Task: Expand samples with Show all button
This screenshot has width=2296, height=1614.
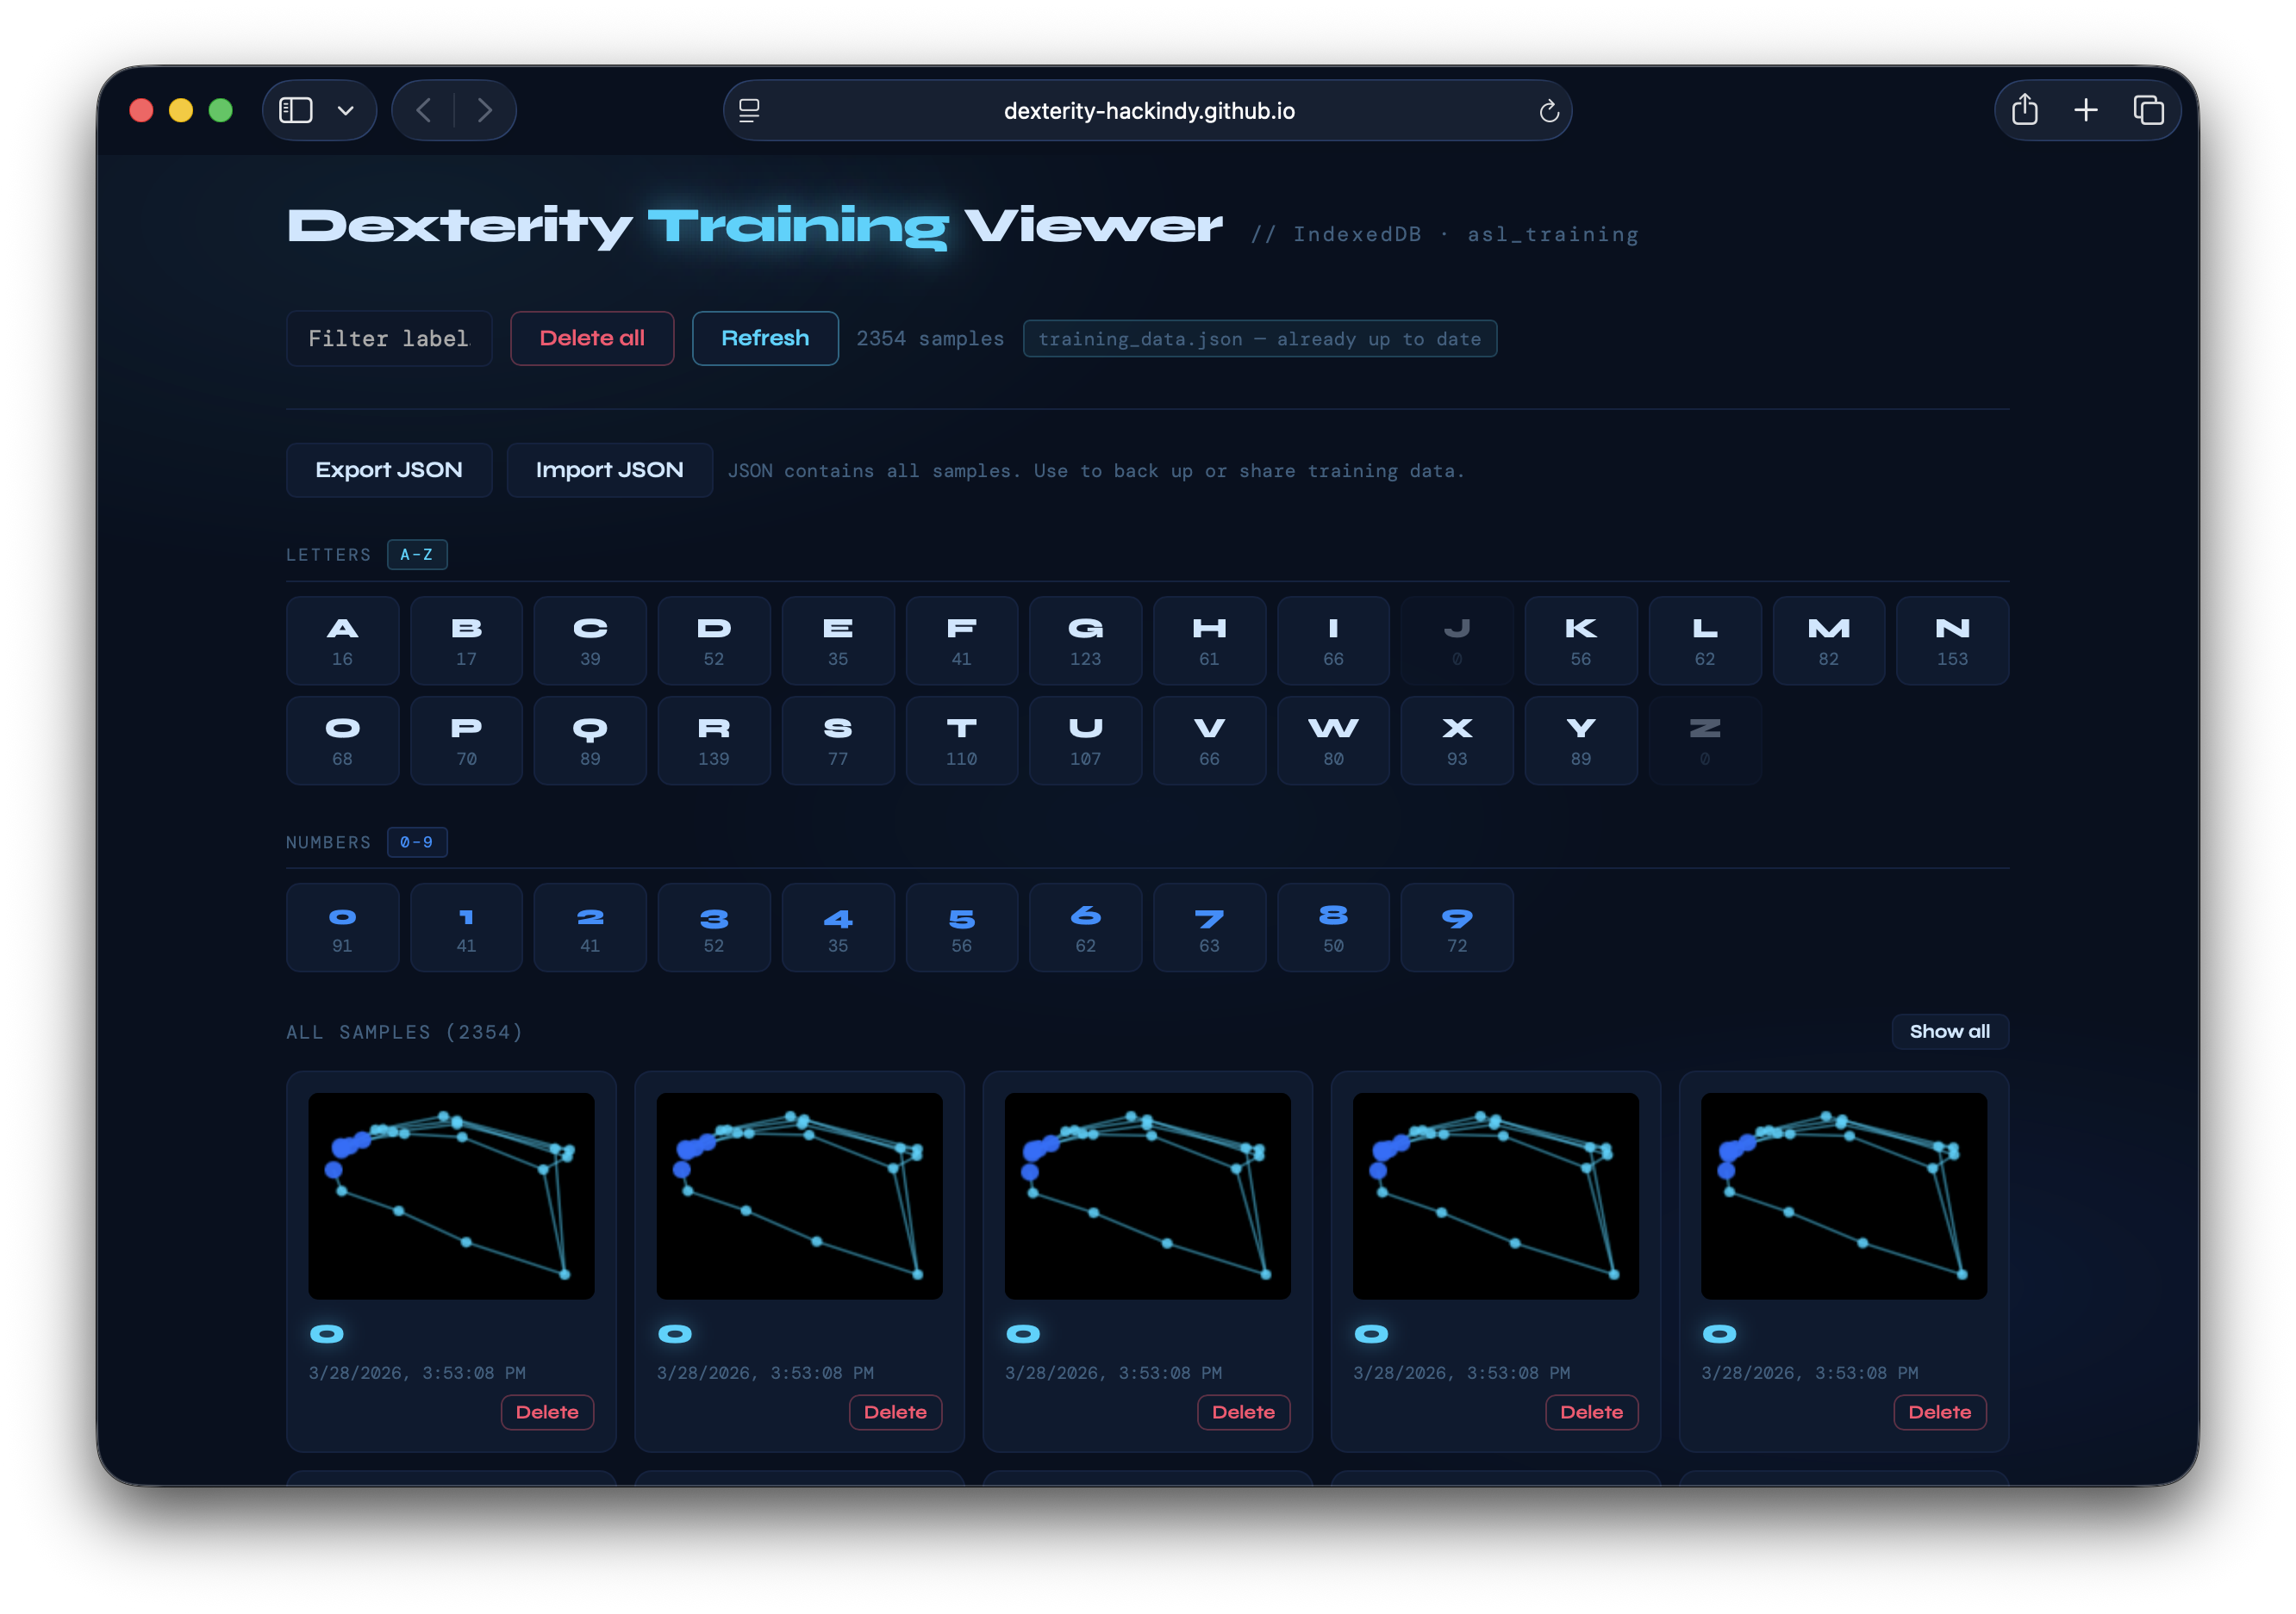Action: pos(1948,1032)
